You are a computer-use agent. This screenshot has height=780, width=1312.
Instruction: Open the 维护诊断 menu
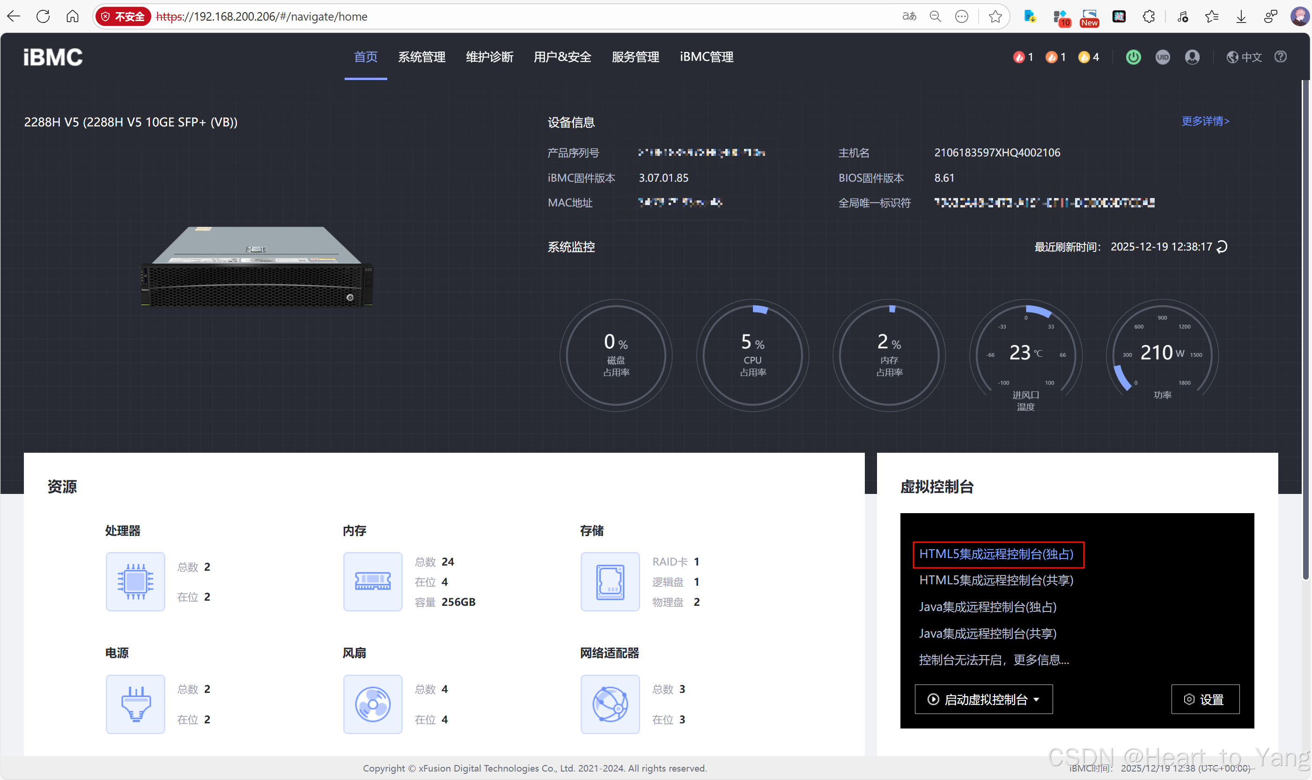489,57
